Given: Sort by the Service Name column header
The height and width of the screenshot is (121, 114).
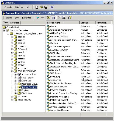Looking at the screenshot, I should (x=63, y=23).
